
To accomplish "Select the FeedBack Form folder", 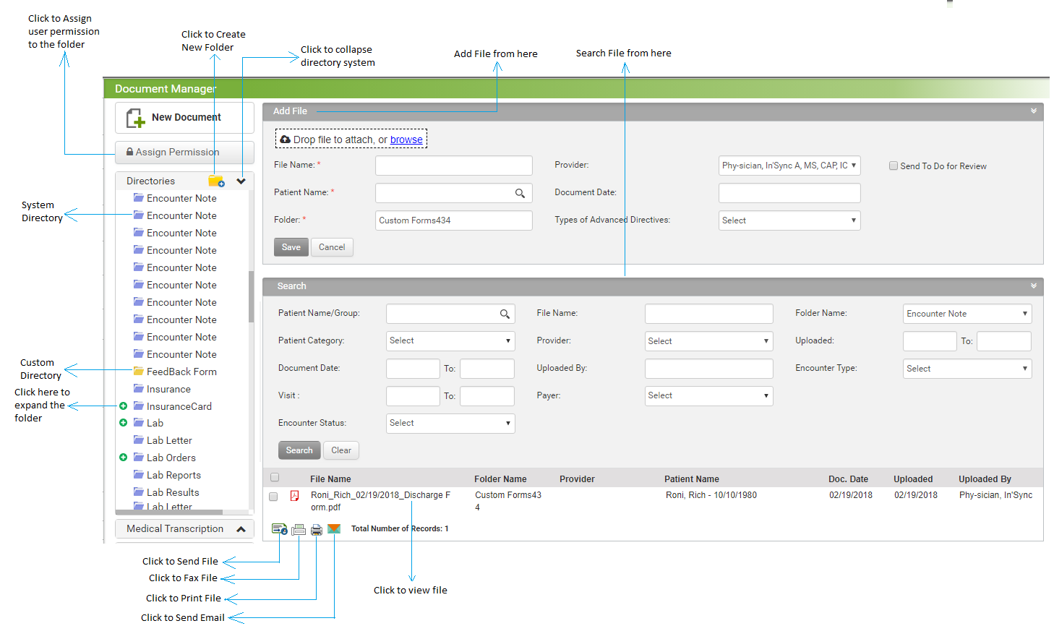I will pyautogui.click(x=181, y=372).
